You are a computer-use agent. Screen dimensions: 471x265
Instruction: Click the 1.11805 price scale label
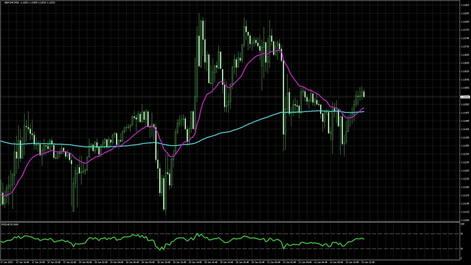(465, 22)
